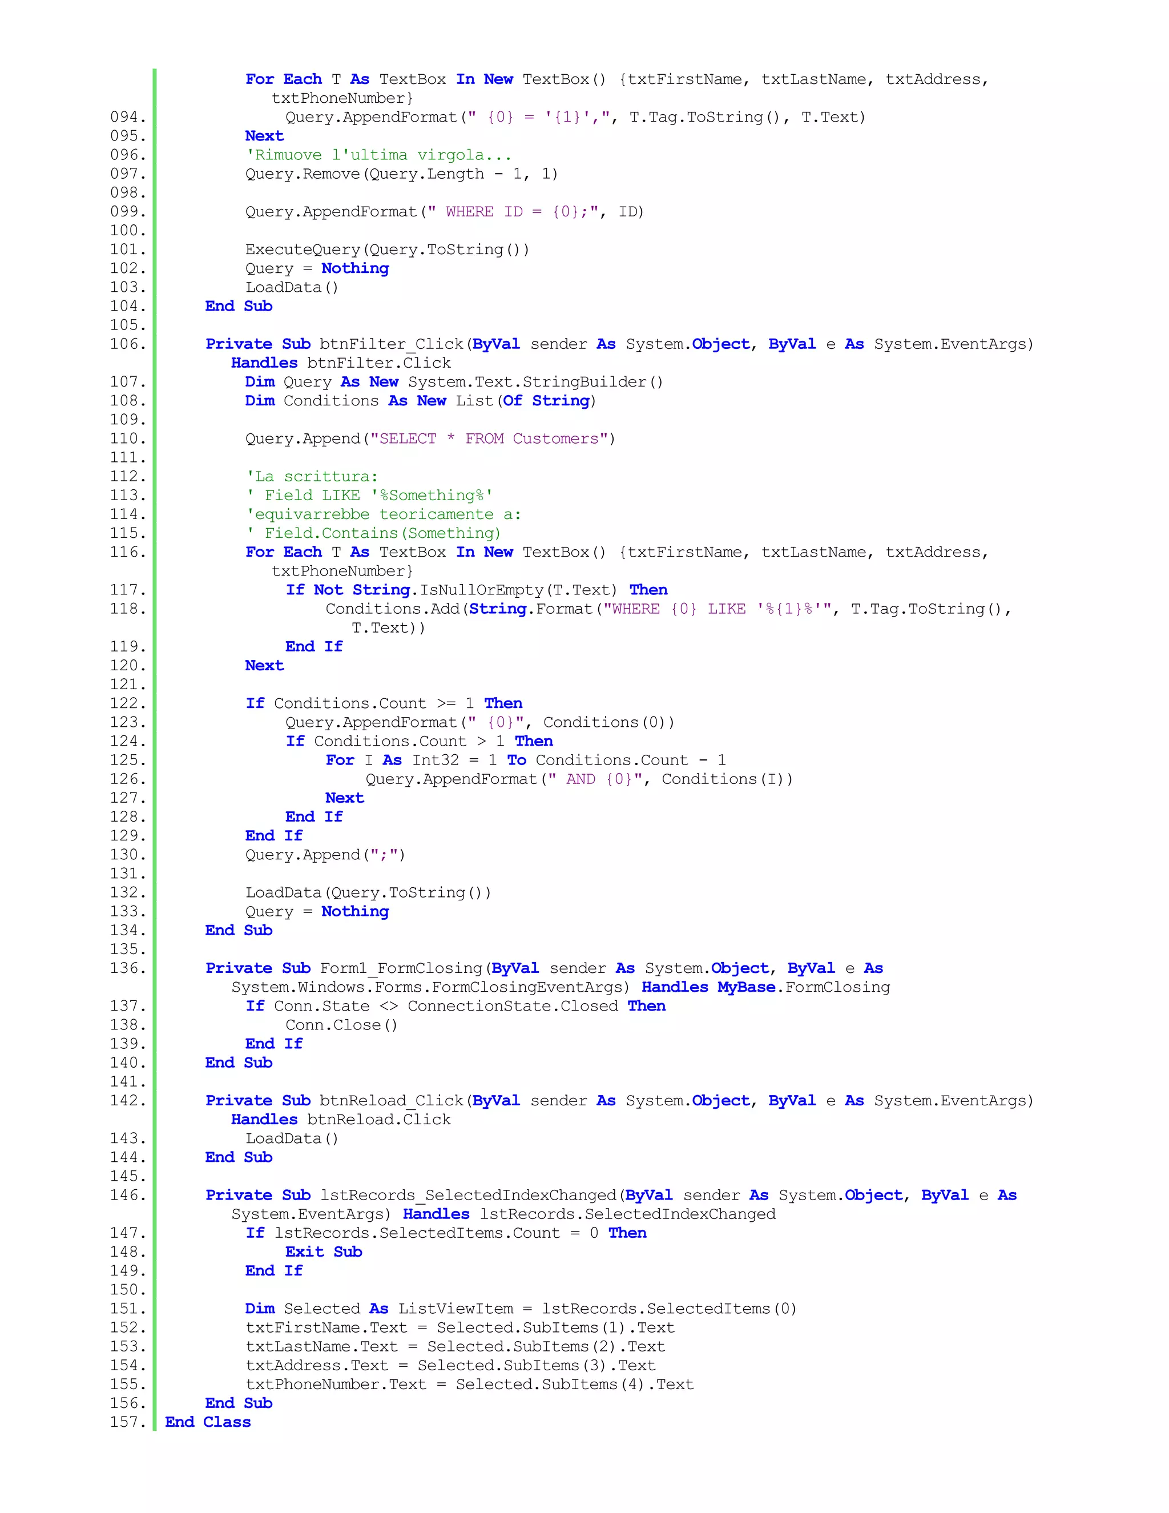Click btnReload_Click sub name

pyautogui.click(x=391, y=1101)
